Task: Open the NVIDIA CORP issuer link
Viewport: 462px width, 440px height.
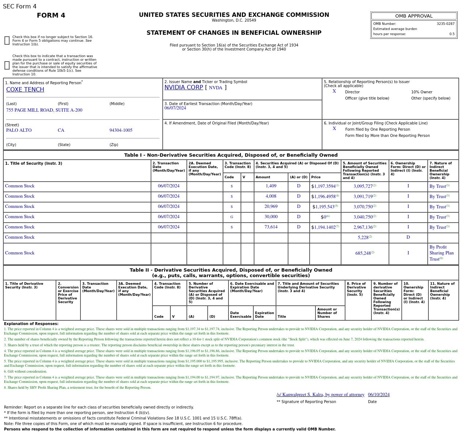Action: point(183,87)
